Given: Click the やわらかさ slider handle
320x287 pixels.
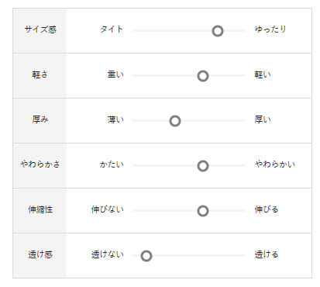Looking at the screenshot, I should click(203, 166).
